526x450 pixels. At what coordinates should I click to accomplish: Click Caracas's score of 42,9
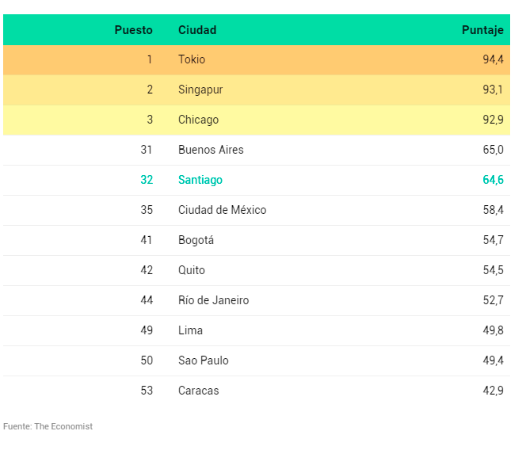493,391
